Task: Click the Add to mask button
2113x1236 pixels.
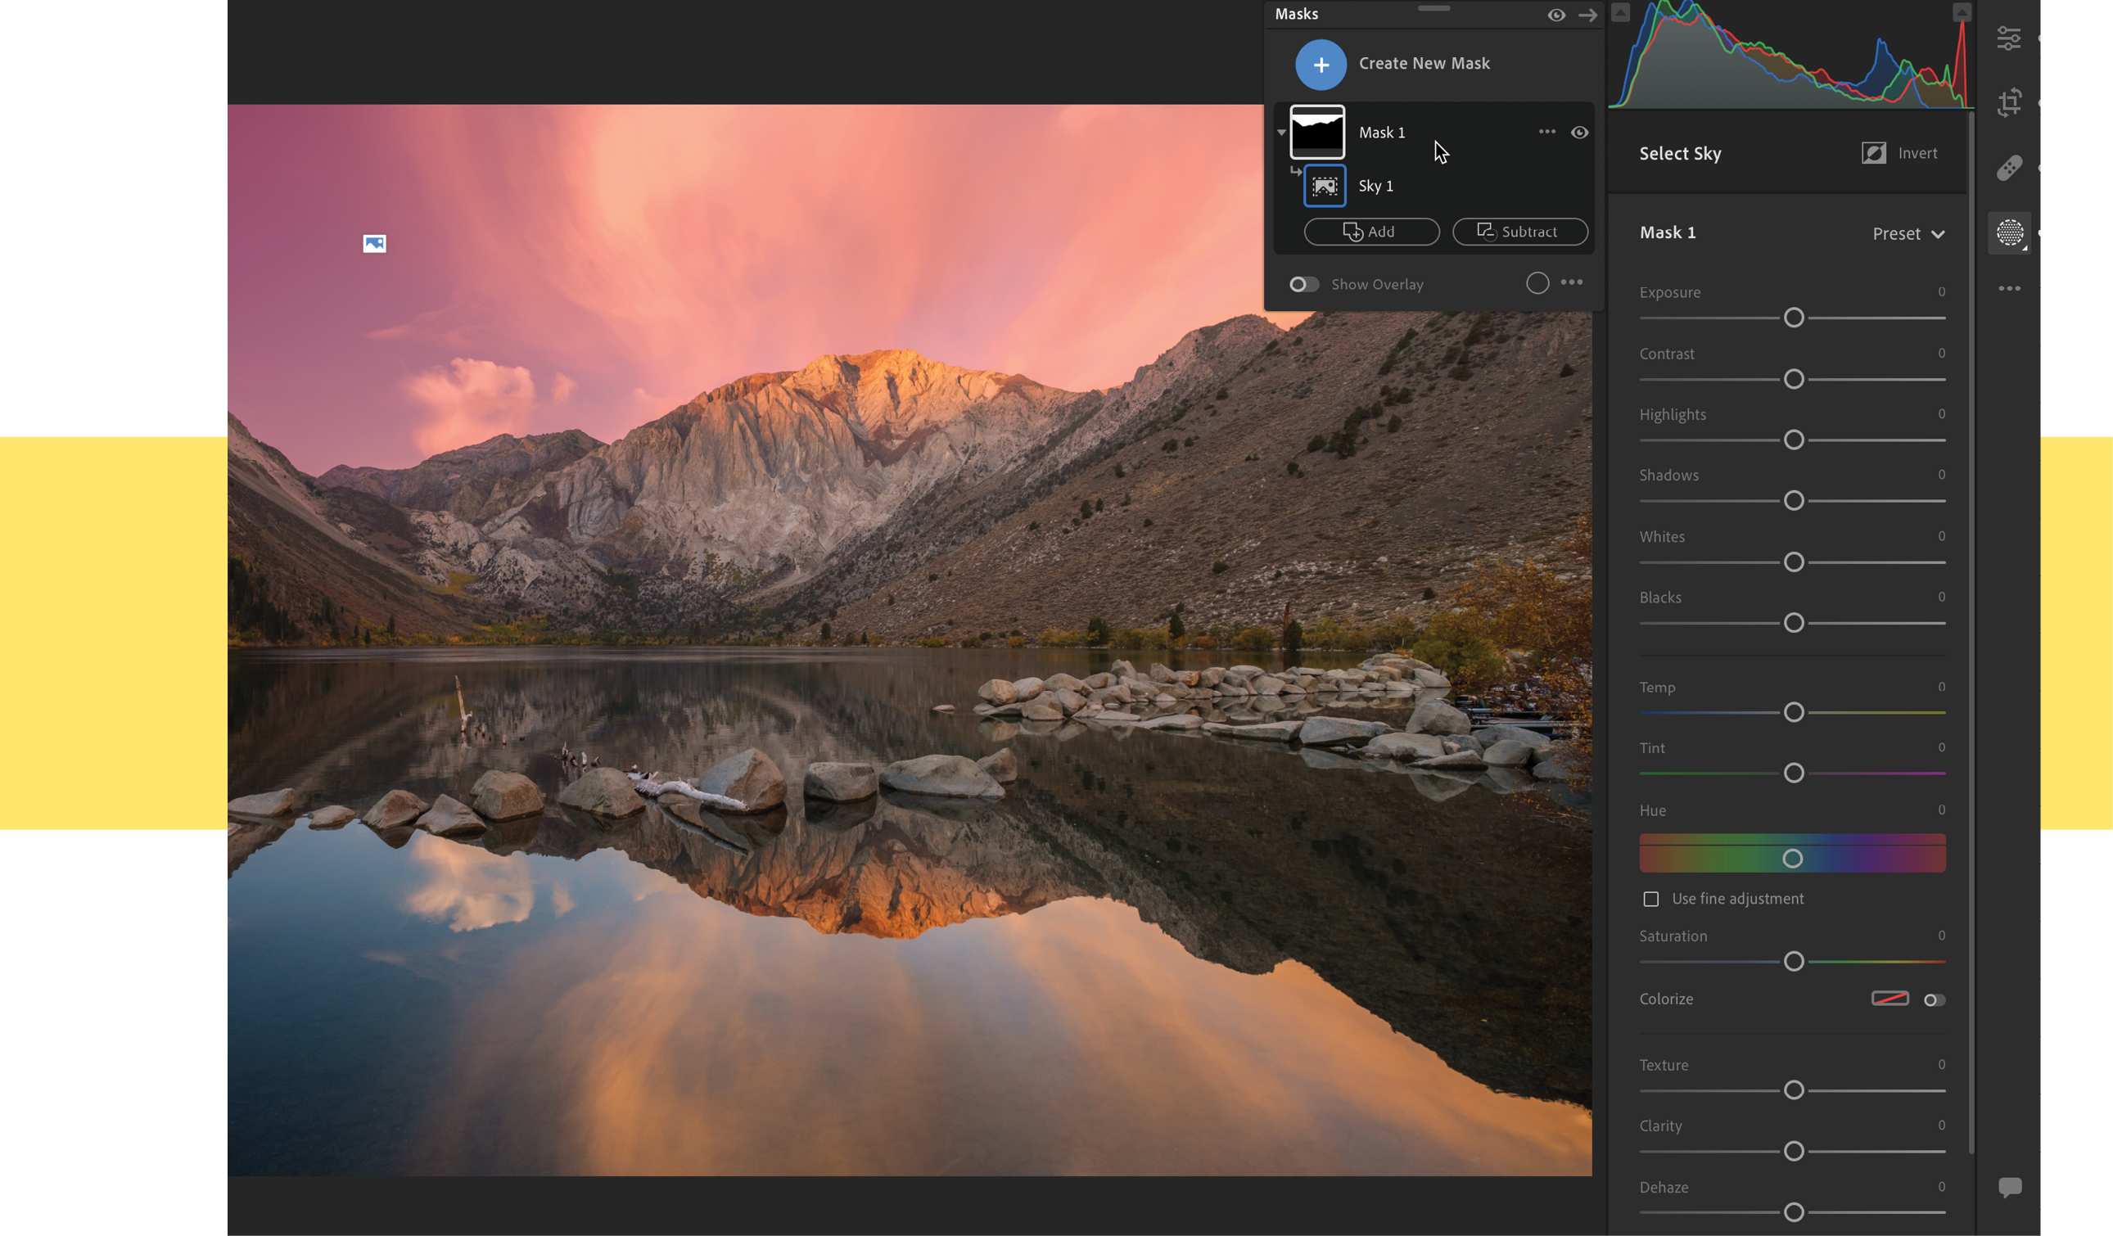Action: pos(1372,232)
